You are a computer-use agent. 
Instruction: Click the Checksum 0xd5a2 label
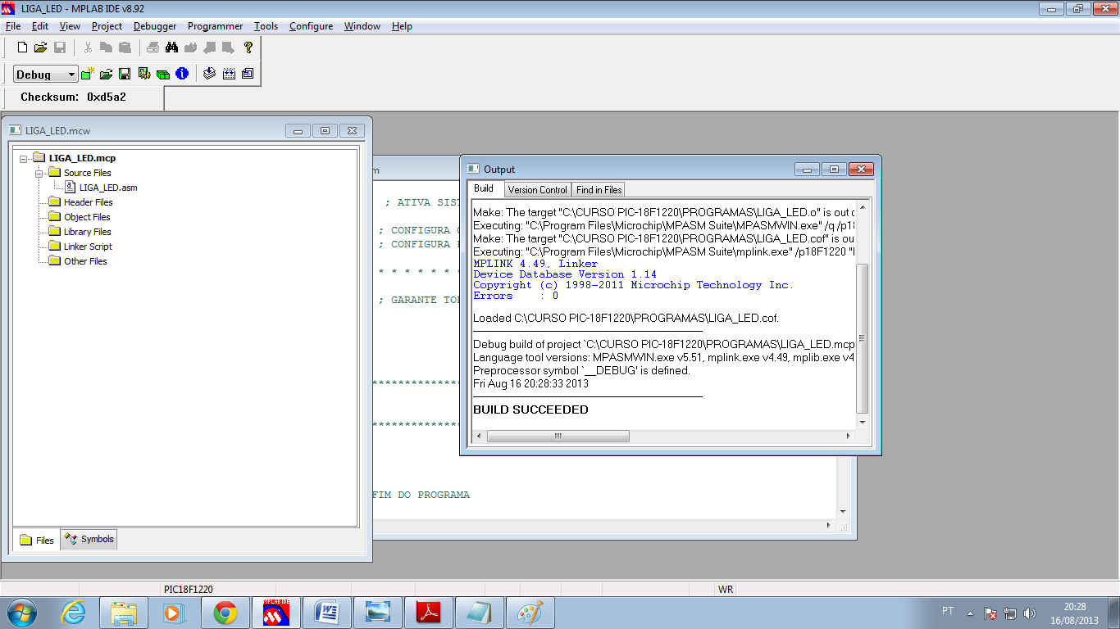[74, 97]
